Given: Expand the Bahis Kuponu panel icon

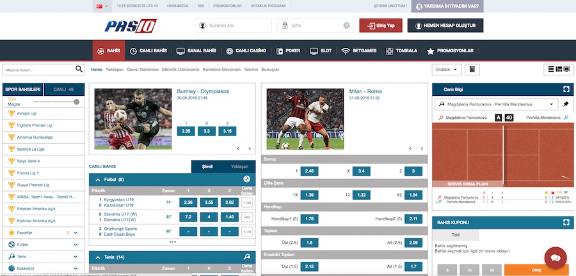Looking at the screenshot, I should coord(565,222).
